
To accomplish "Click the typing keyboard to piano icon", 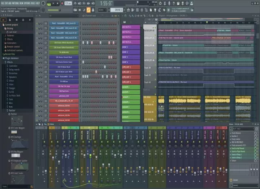I will point(75,10).
